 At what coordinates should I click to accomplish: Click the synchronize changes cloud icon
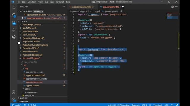click(25, 105)
